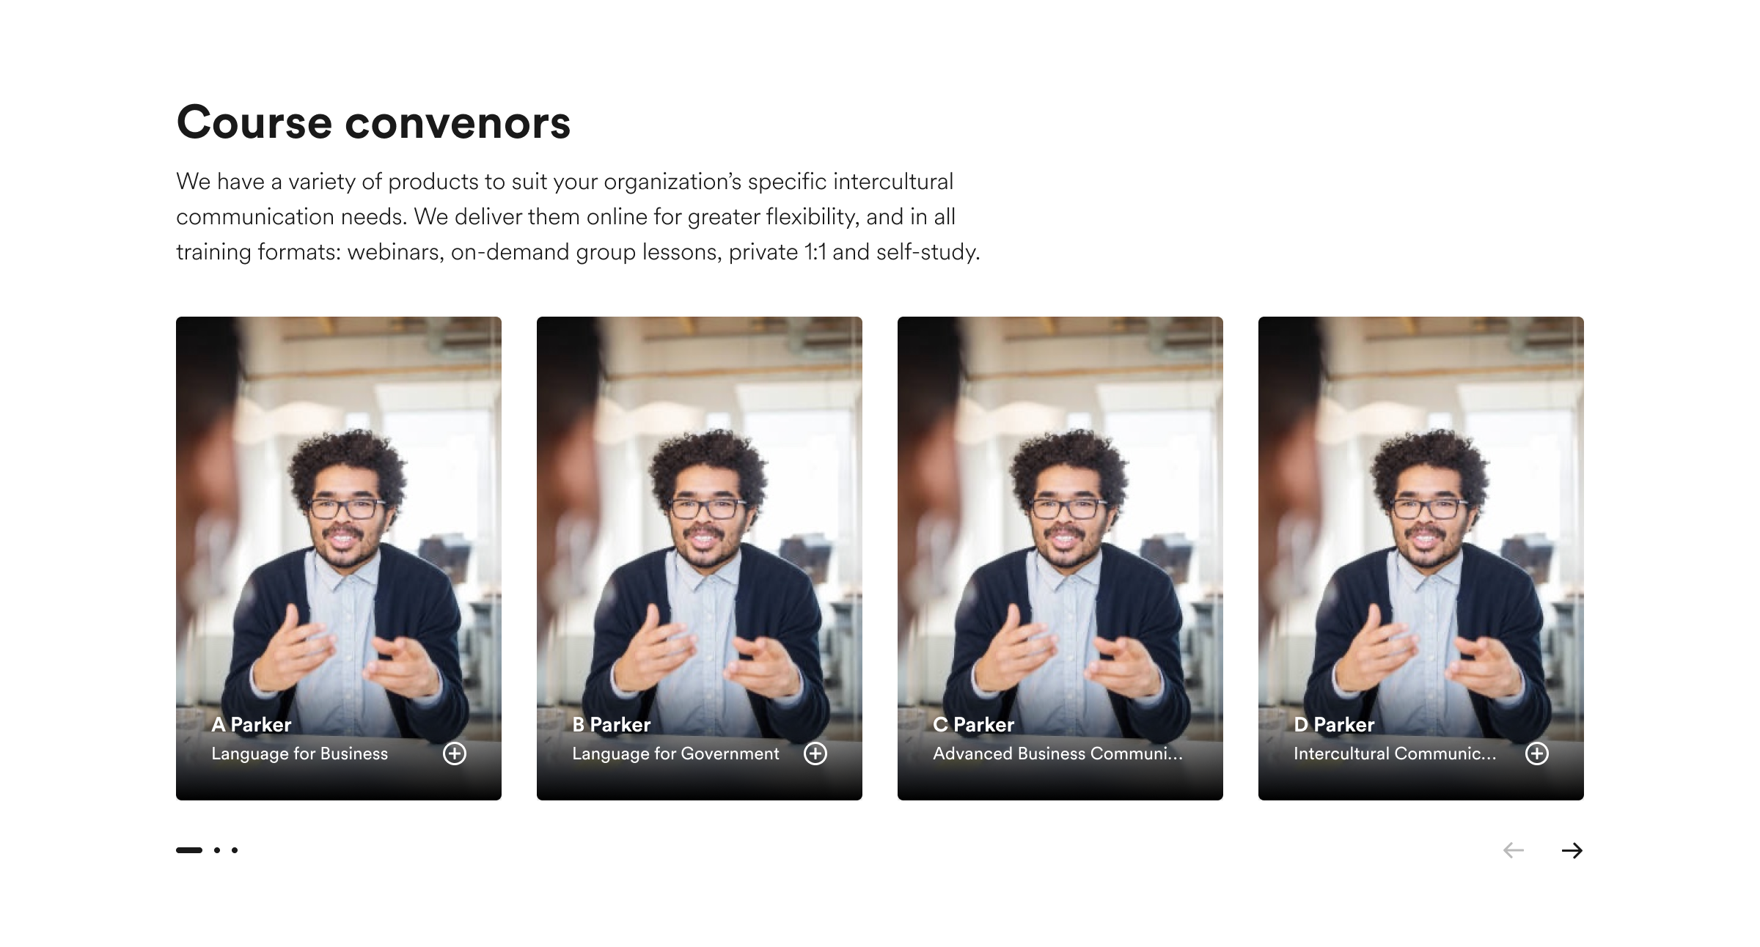Open B Parker's portrait photo
Image resolution: width=1760 pixels, height=947 pixels.
point(700,513)
